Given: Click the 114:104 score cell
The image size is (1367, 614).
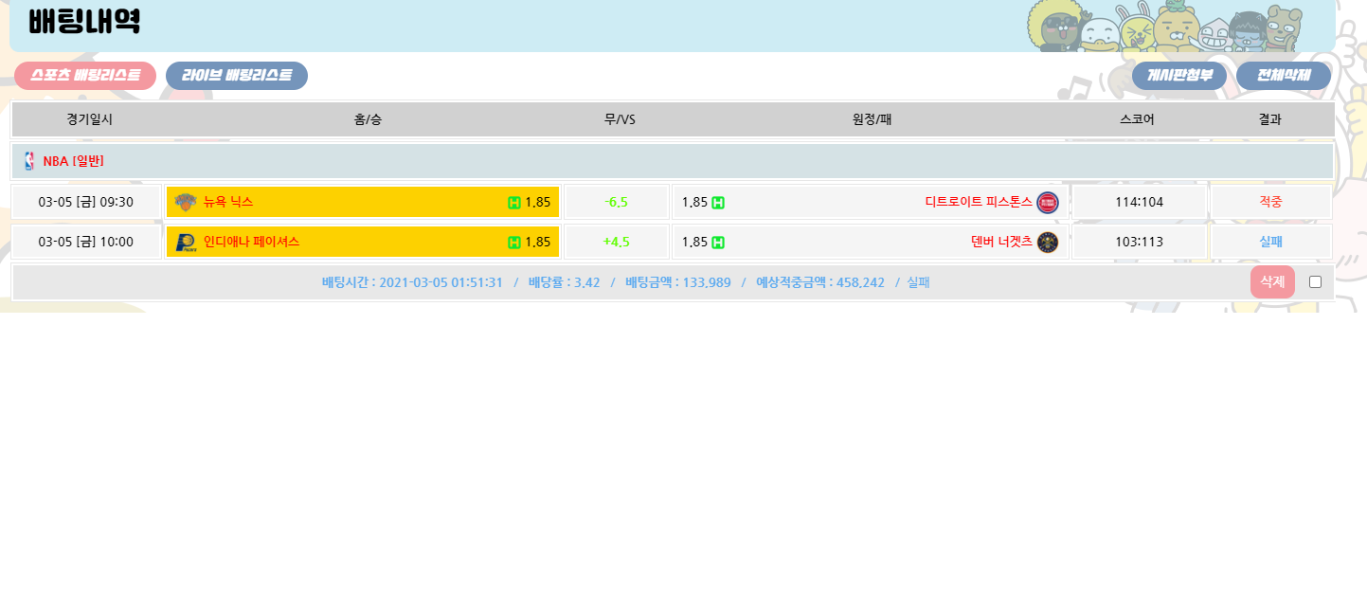Looking at the screenshot, I should point(1139,202).
